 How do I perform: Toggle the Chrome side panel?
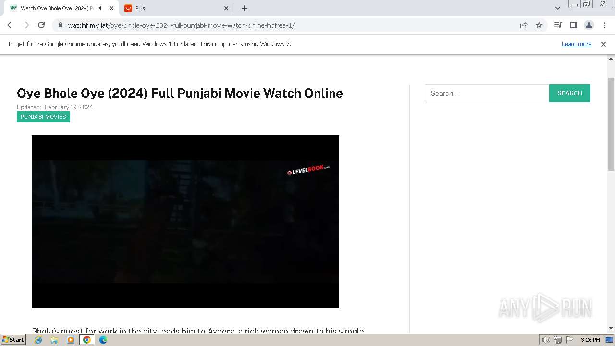[x=573, y=25]
